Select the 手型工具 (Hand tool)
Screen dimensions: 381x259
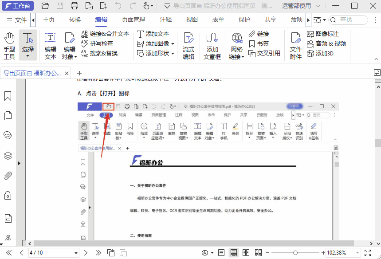click(9, 43)
